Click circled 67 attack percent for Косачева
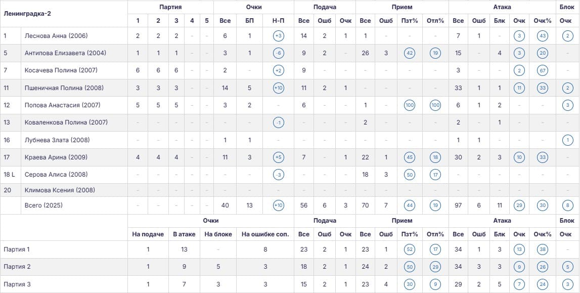Image resolution: width=580 pixels, height=293 pixels. [543, 70]
